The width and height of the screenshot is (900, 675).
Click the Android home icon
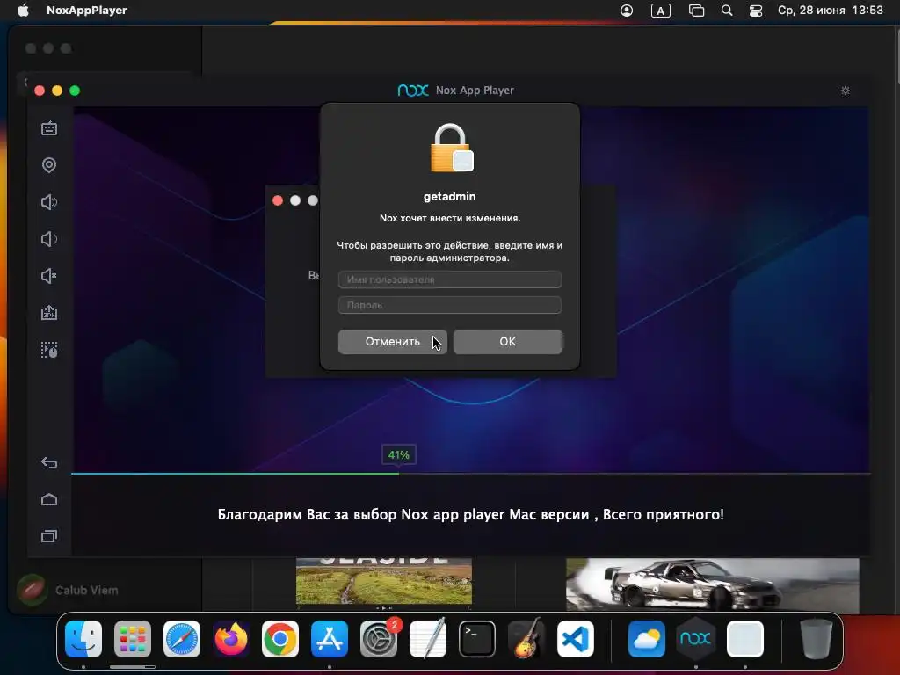[x=49, y=499]
